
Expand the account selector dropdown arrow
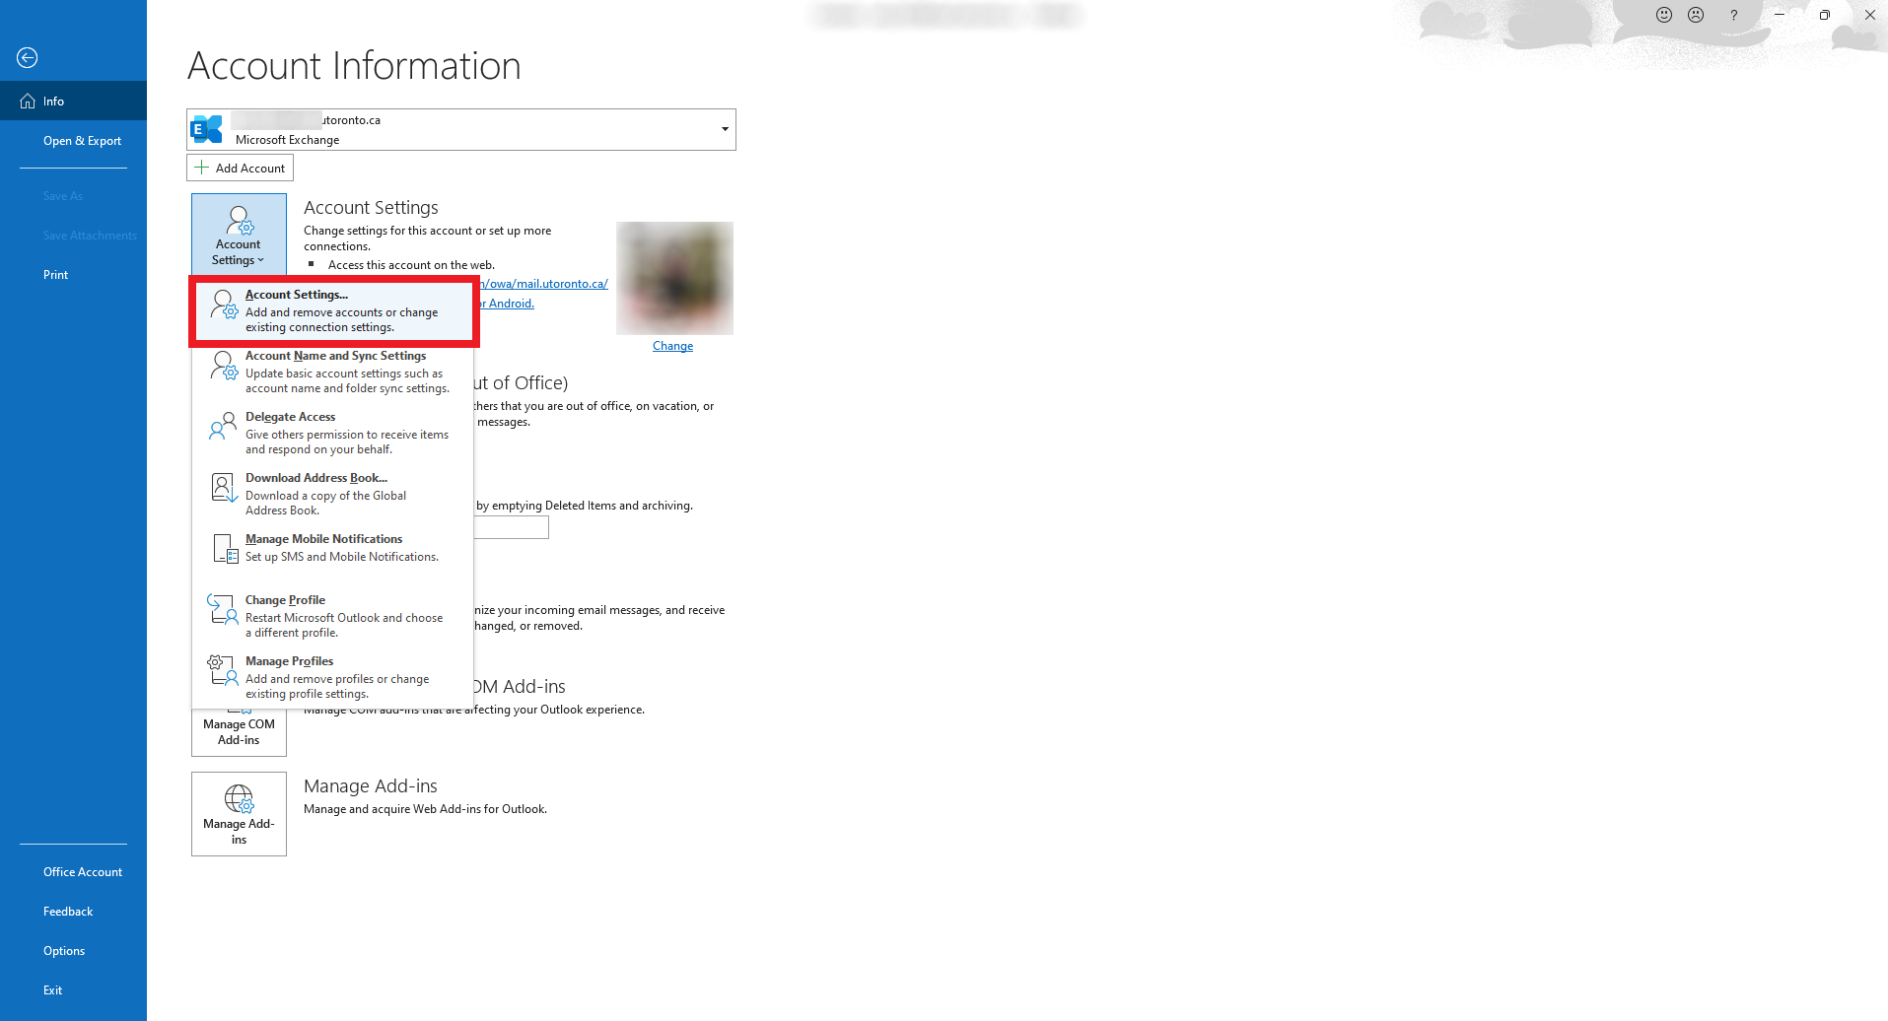pyautogui.click(x=725, y=129)
